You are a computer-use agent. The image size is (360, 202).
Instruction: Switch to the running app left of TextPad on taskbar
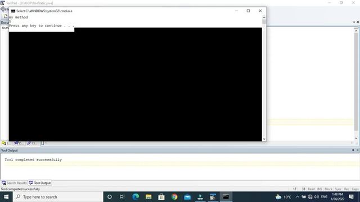click(x=200, y=197)
